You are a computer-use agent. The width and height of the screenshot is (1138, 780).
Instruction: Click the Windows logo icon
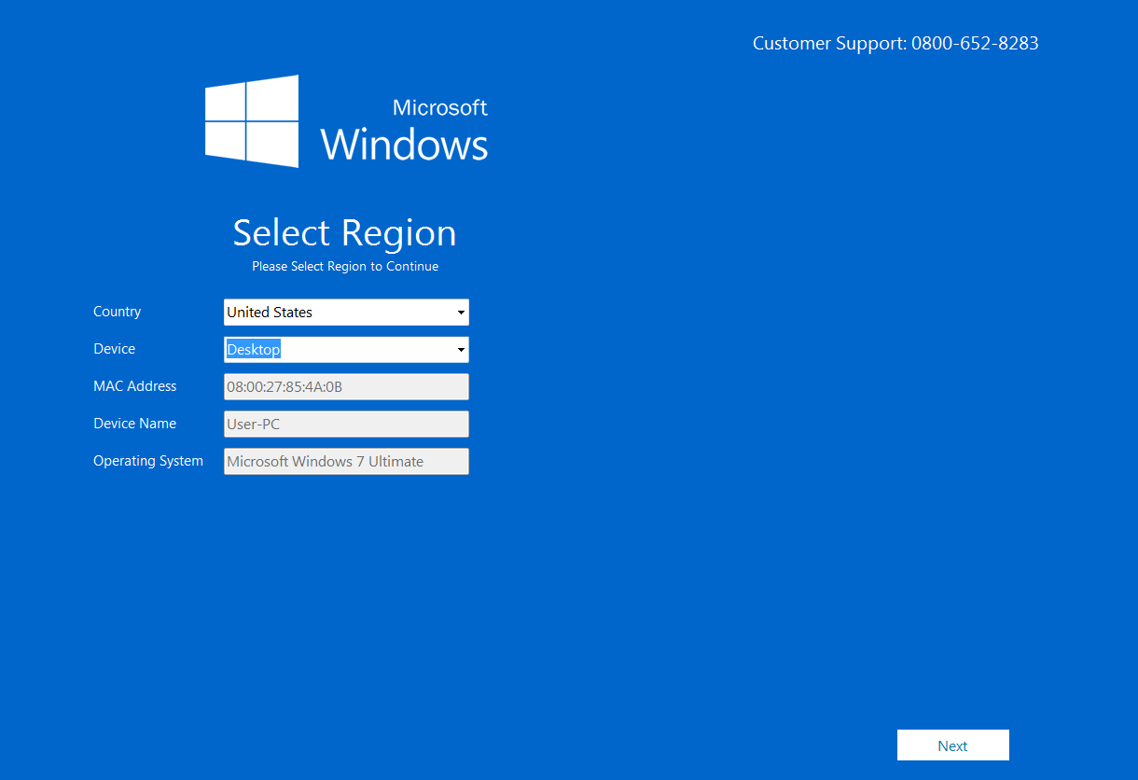252,121
